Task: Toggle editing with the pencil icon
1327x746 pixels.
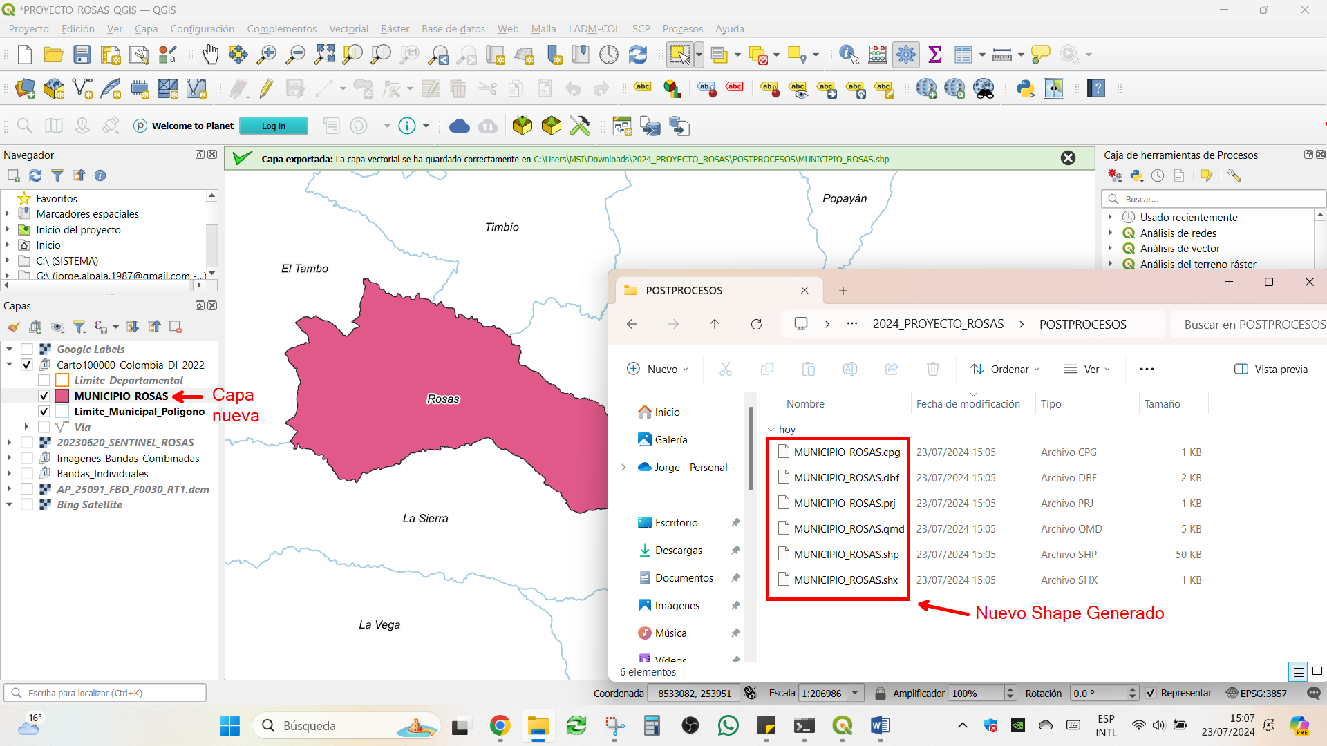Action: 266,88
